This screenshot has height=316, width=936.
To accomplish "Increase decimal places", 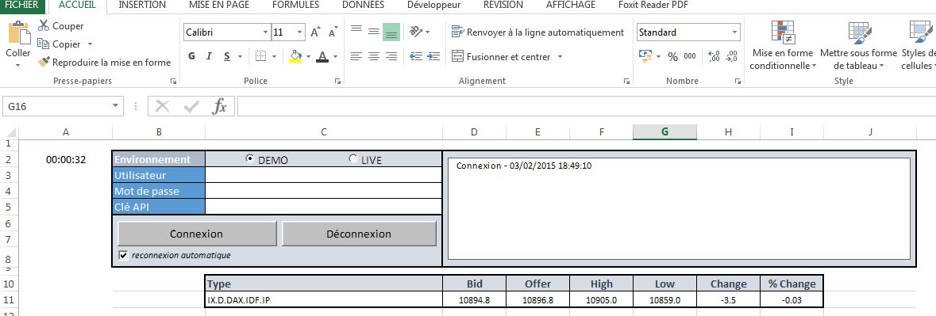I will tap(714, 57).
